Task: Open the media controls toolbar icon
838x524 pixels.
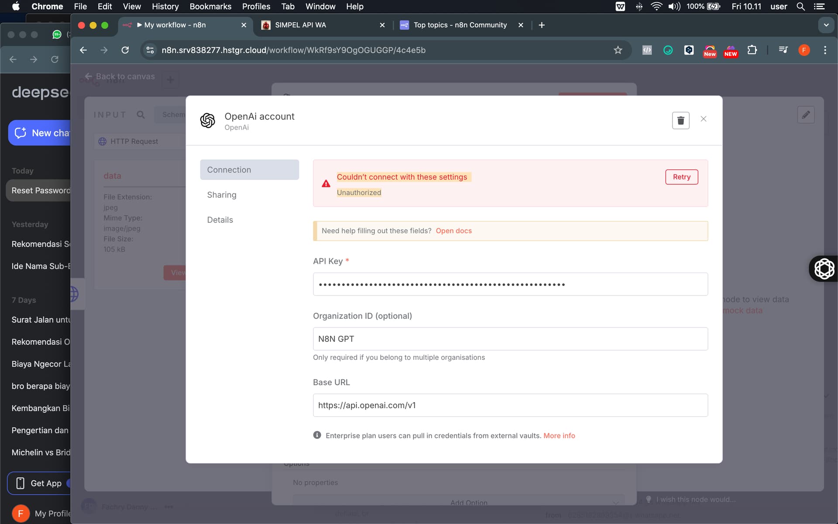Action: [x=783, y=50]
